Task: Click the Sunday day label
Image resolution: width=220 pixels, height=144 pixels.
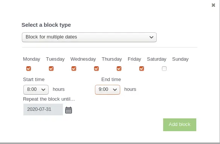Action: coord(180,59)
